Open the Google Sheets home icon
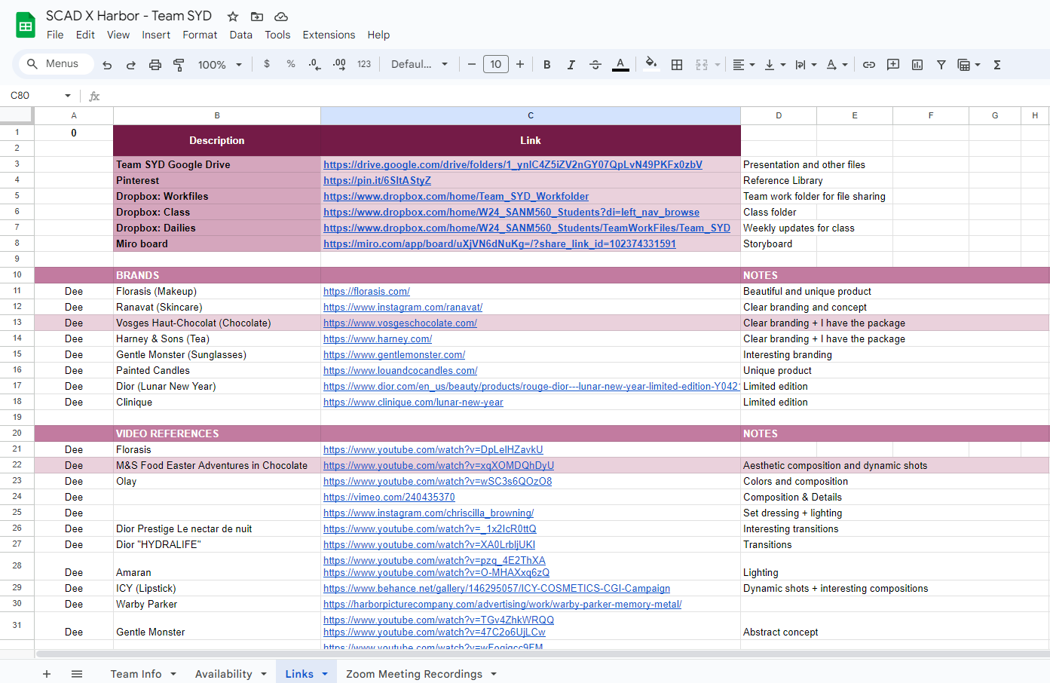Viewport: 1050px width, 683px height. [x=26, y=26]
